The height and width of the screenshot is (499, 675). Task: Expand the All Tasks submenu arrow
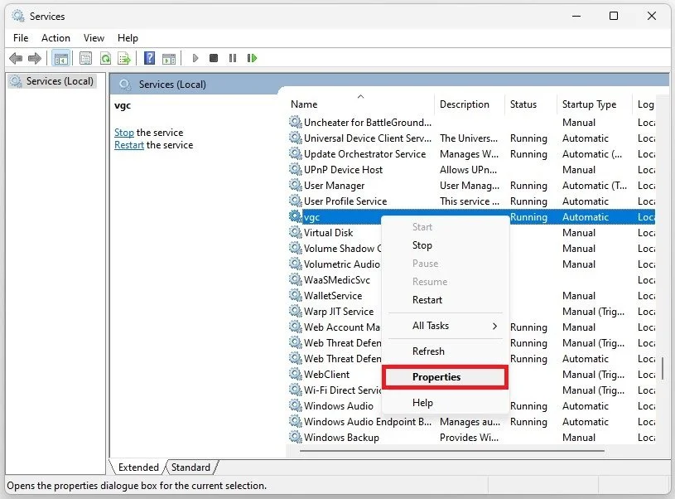494,327
